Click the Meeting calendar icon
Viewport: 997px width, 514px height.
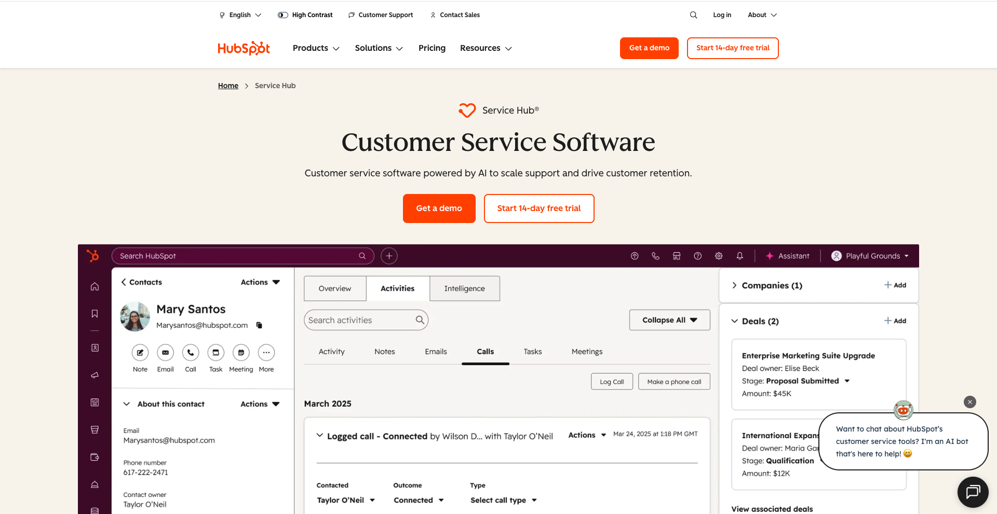[x=241, y=353]
